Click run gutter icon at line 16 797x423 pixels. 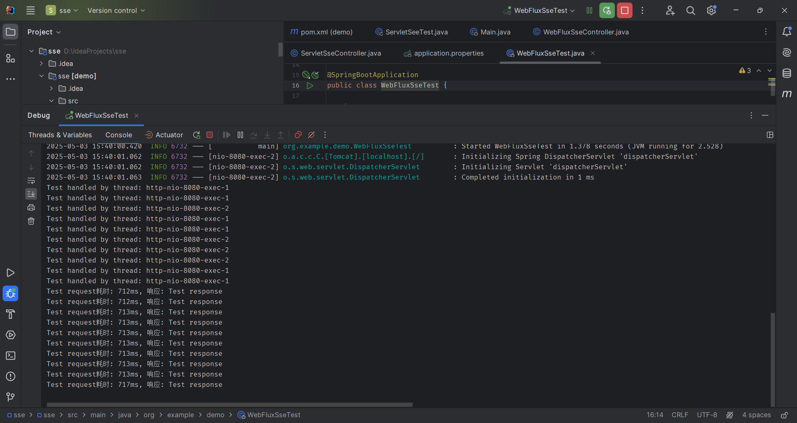[x=310, y=85]
